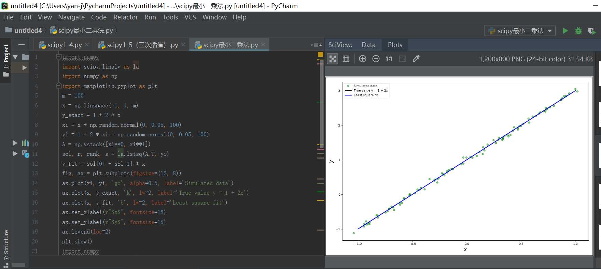Open the File menu
Image resolution: width=601 pixels, height=269 pixels.
(x=8, y=17)
